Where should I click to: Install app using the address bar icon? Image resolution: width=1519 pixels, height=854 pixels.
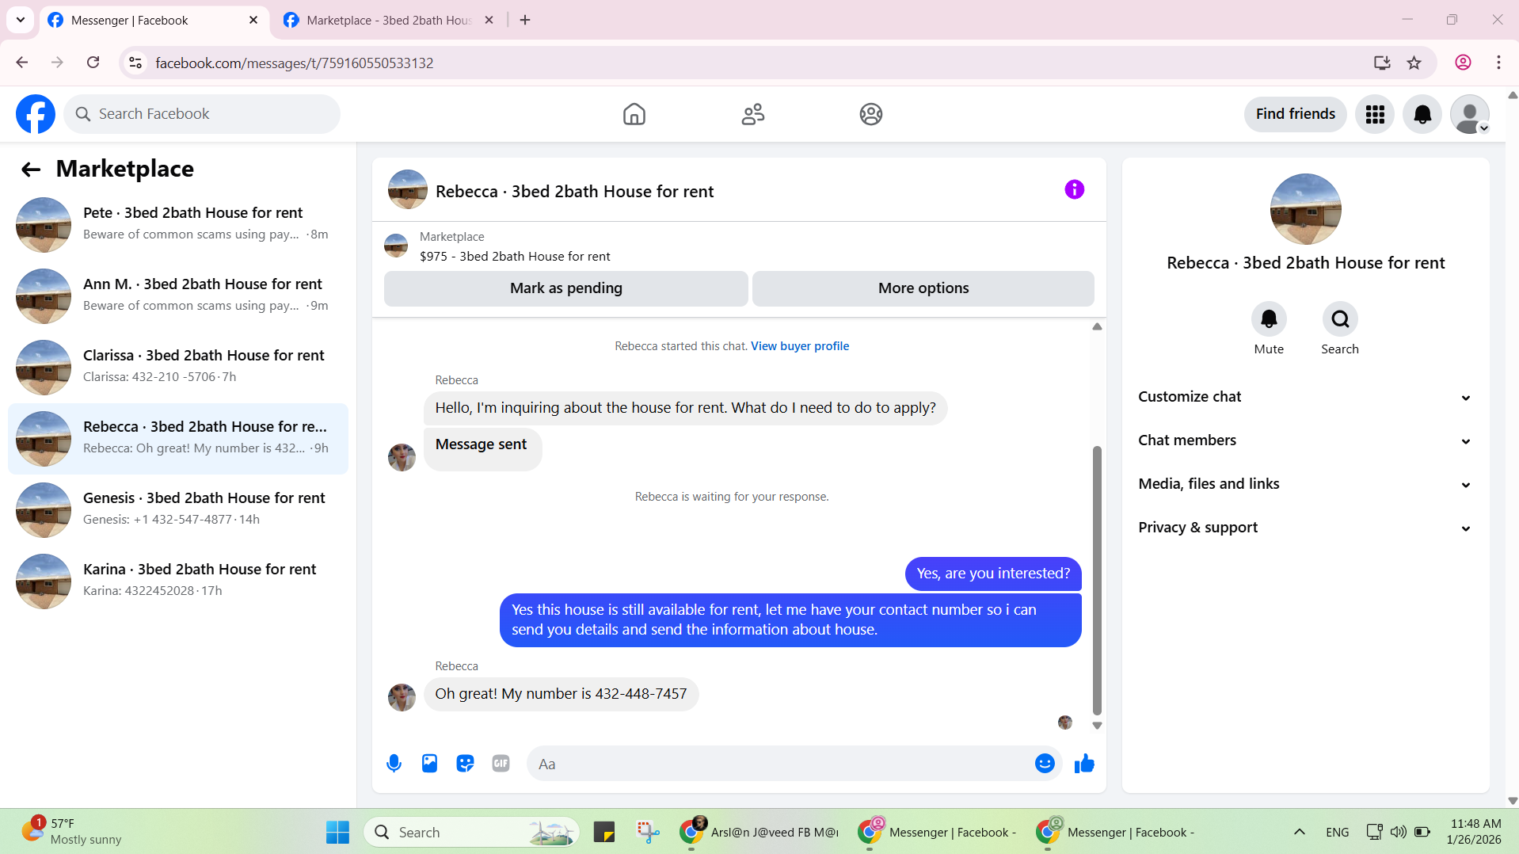[x=1382, y=63]
